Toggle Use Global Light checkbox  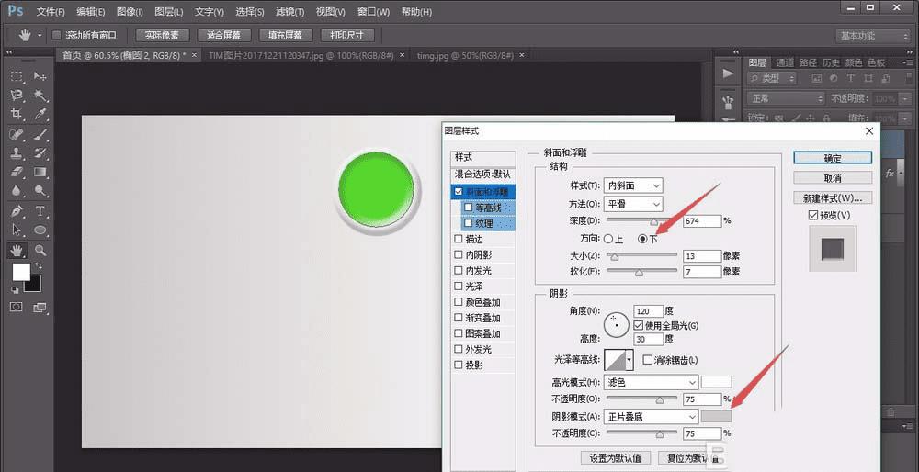(639, 325)
